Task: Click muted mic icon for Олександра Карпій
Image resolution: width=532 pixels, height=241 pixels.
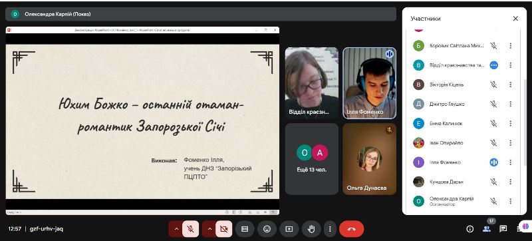Action: point(493,201)
